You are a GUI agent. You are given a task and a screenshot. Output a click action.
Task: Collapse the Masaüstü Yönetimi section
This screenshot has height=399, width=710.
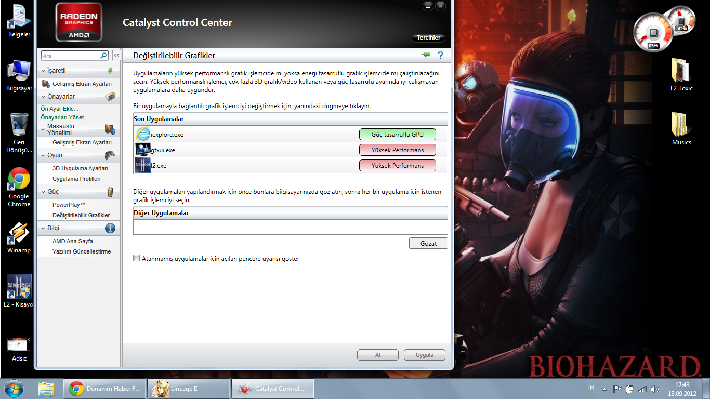click(x=44, y=129)
